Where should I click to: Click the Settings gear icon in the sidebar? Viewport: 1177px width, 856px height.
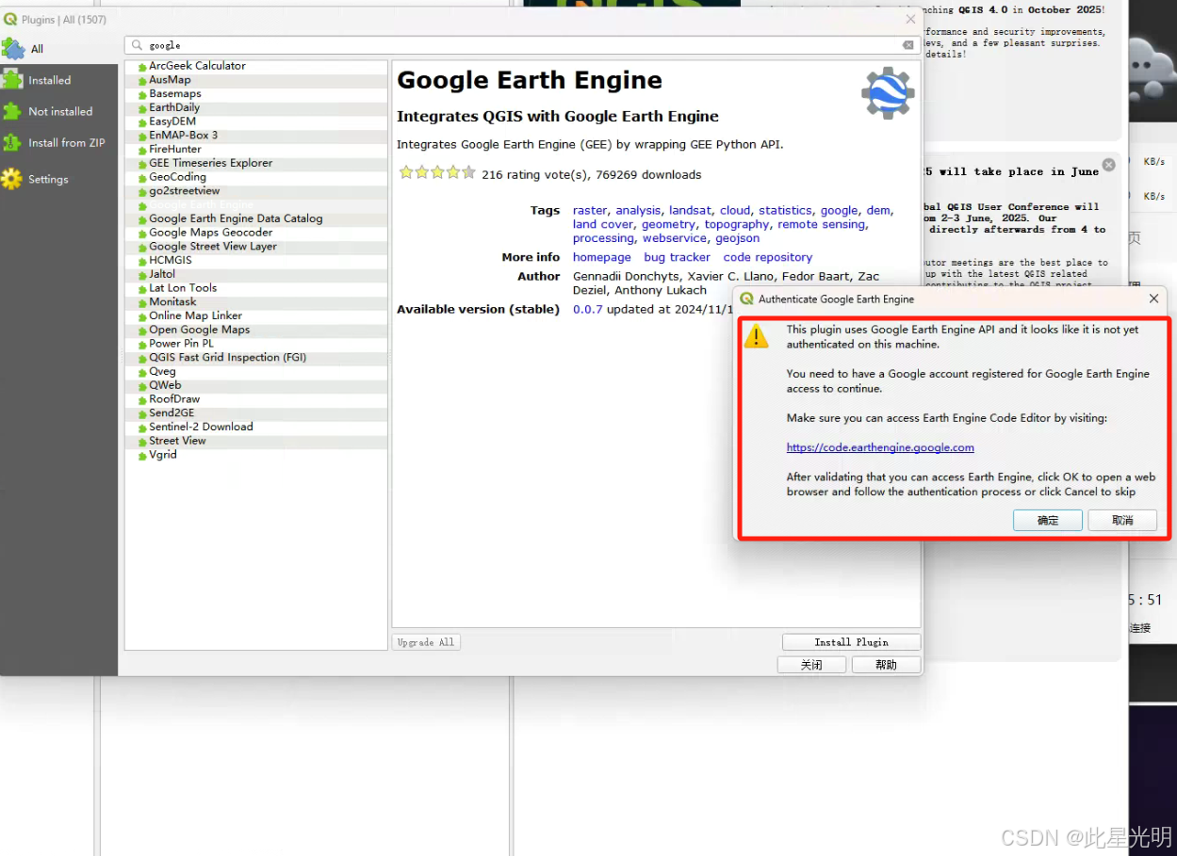(11, 179)
